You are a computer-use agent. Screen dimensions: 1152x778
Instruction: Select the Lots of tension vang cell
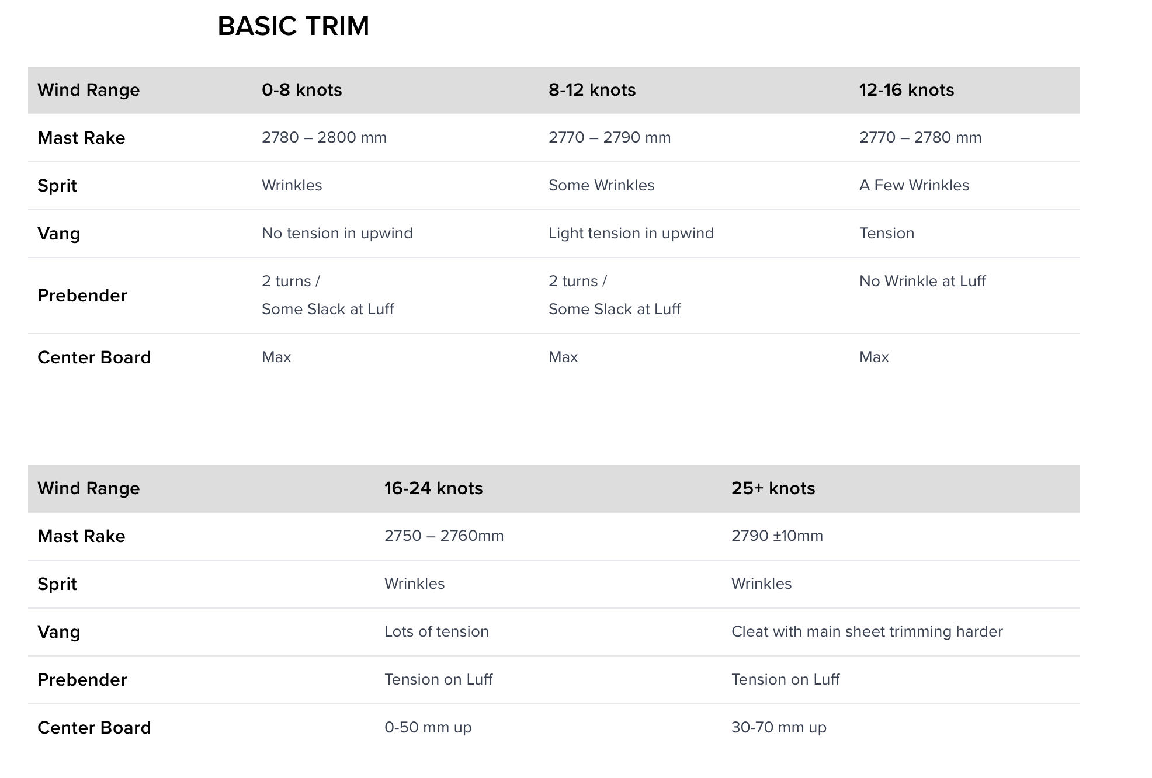click(436, 631)
